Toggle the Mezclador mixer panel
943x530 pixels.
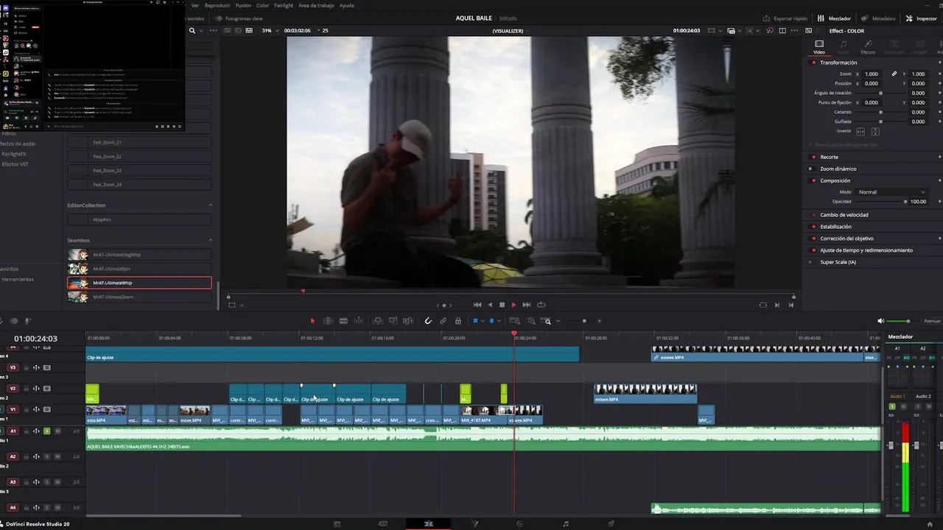click(x=834, y=18)
